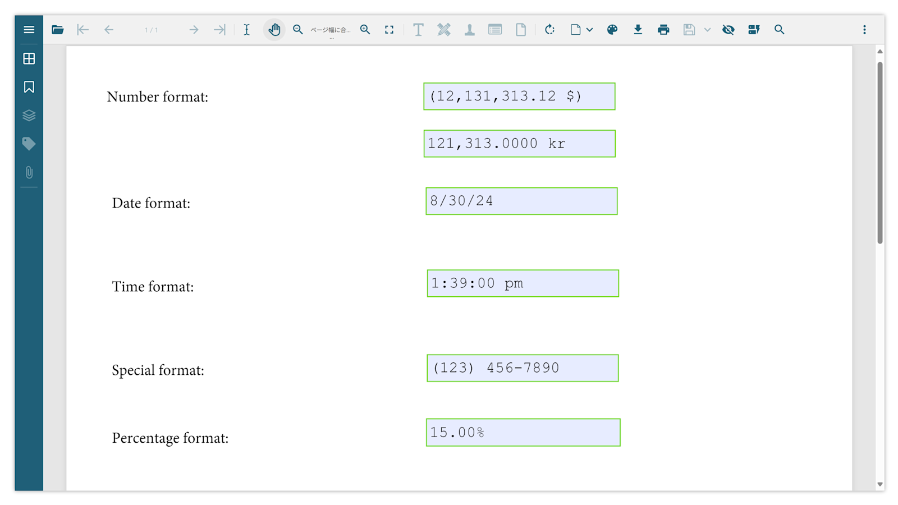Open the tags panel
Viewport: 898px width, 505px height.
click(x=29, y=144)
